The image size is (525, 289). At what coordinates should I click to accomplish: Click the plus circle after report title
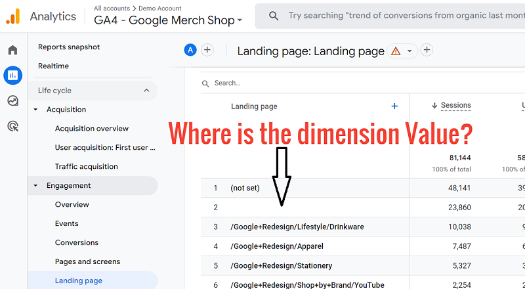coord(427,51)
